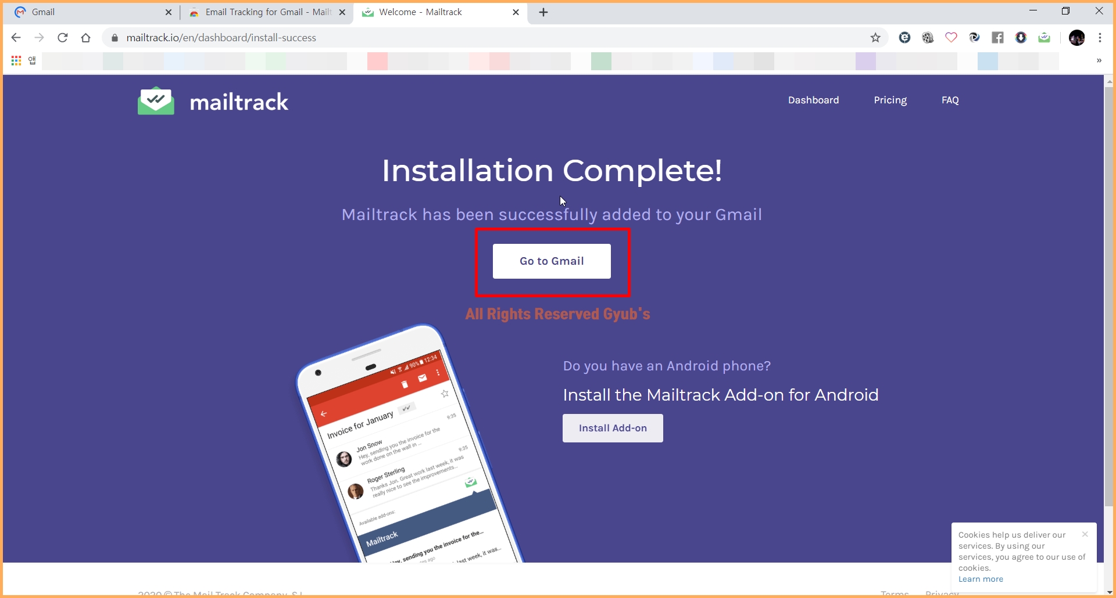
Task: Close the Gmail tab
Action: [x=169, y=12]
